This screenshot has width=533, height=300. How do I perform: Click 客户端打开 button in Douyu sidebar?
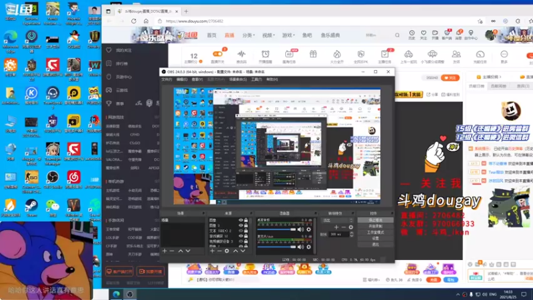119,271
